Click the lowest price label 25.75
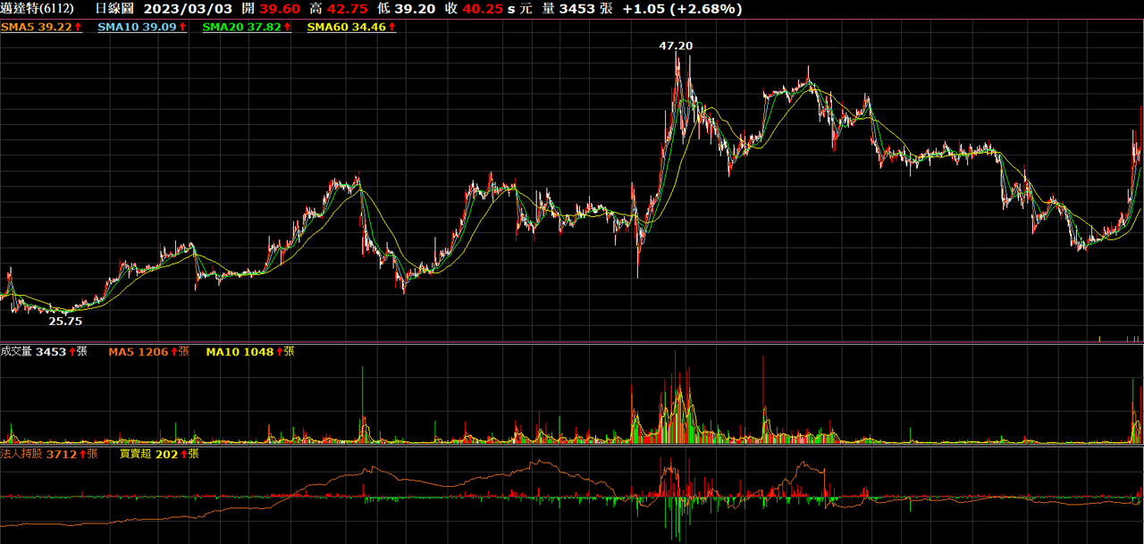 tap(65, 321)
